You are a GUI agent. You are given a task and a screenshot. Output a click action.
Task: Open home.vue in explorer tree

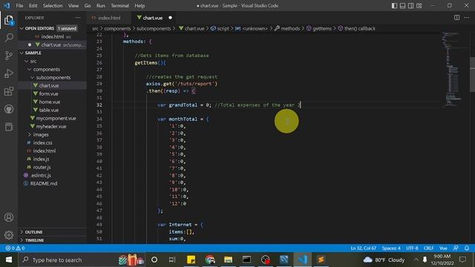tap(52, 102)
